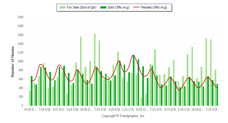228x123 pixels.
Task: Select the 7/16-9/16 x-axis label
Action: pyautogui.click(x=44, y=109)
